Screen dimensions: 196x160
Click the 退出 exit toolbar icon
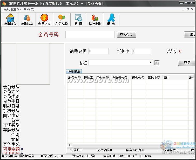pos(111,20)
